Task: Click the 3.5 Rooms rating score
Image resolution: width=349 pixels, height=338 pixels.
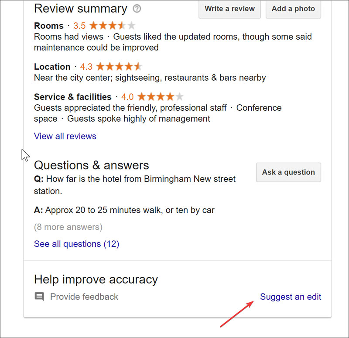Action: tap(79, 26)
